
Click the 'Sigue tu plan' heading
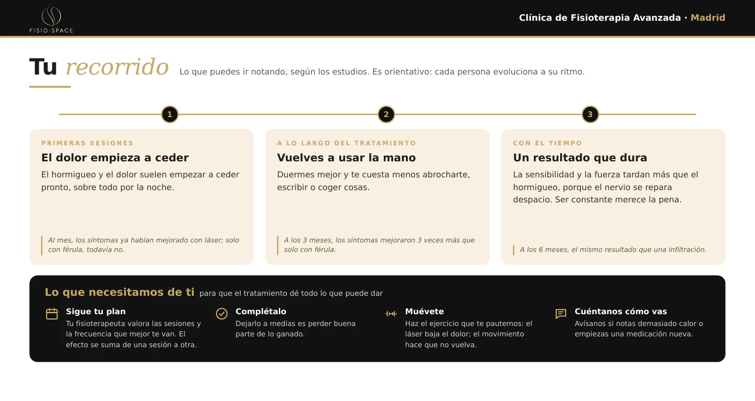96,311
